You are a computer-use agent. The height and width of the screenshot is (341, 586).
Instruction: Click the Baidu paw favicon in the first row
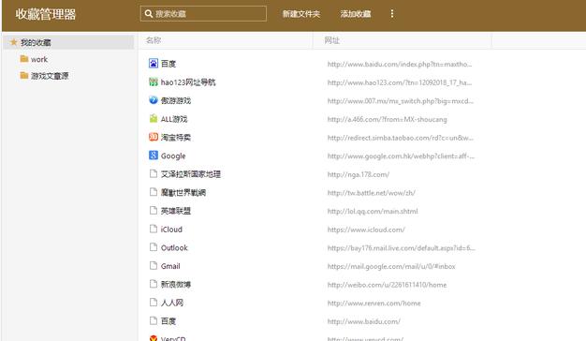tap(154, 63)
